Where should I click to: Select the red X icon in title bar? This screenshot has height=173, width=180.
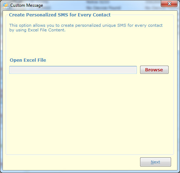coord(169,4)
